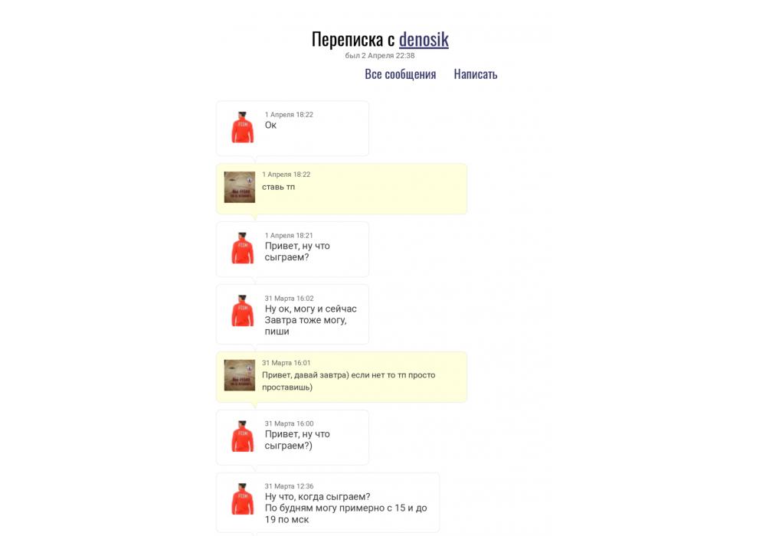Screen dimensions: 766x536
Task: Select the 31 Марта 12:36 timestamp
Action: click(x=290, y=486)
